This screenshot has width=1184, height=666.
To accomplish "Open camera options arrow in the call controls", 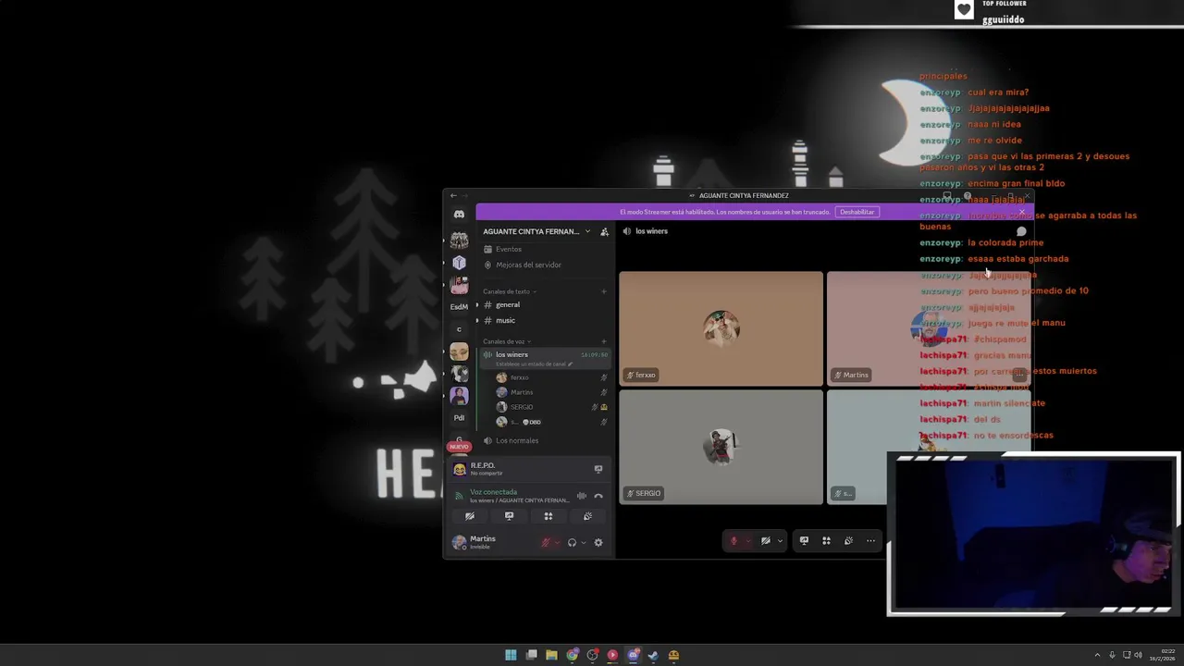I will click(x=780, y=541).
